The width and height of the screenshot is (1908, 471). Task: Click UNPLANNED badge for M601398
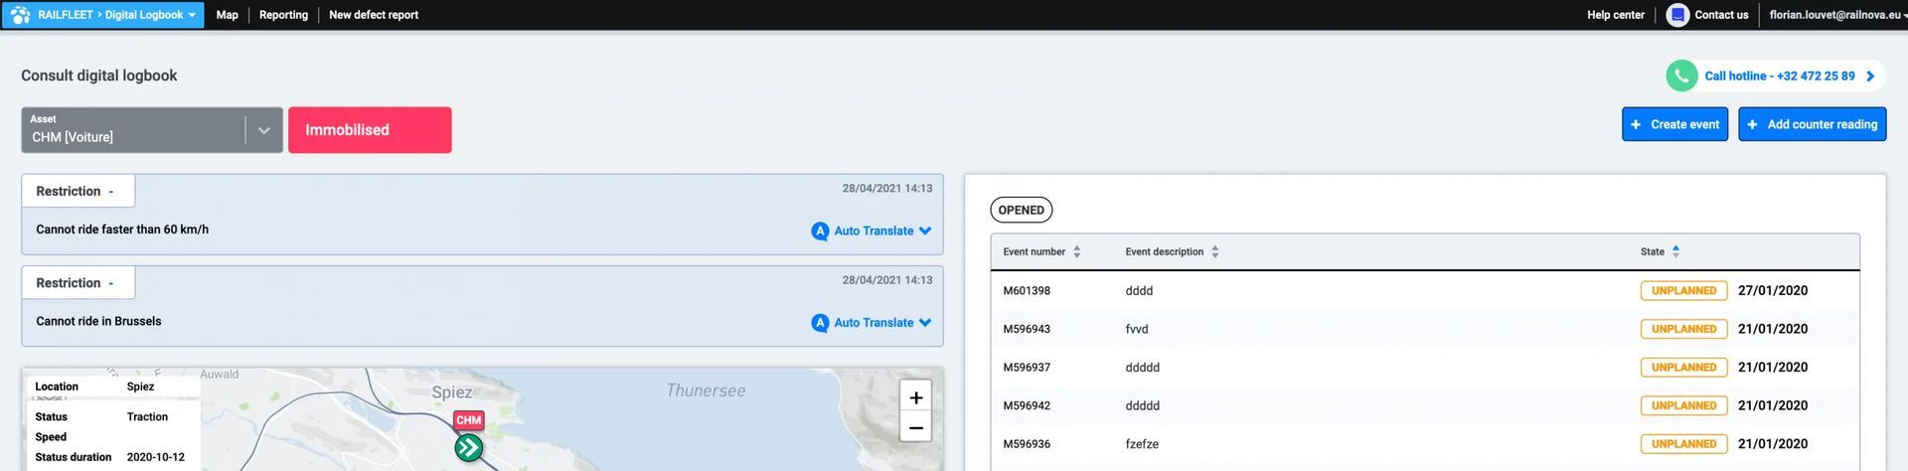1683,291
